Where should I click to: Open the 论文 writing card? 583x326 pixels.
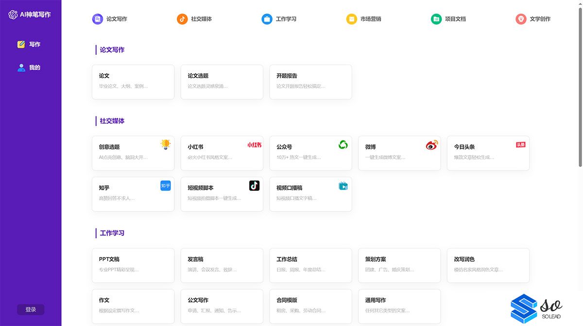click(x=133, y=82)
